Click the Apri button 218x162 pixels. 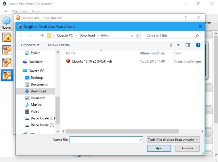[x=159, y=148]
